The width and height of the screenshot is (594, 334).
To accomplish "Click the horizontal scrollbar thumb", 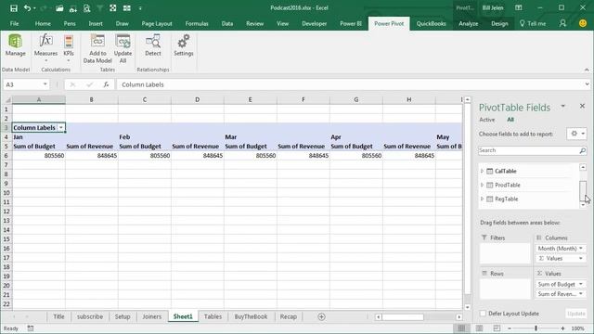I will pos(402,317).
